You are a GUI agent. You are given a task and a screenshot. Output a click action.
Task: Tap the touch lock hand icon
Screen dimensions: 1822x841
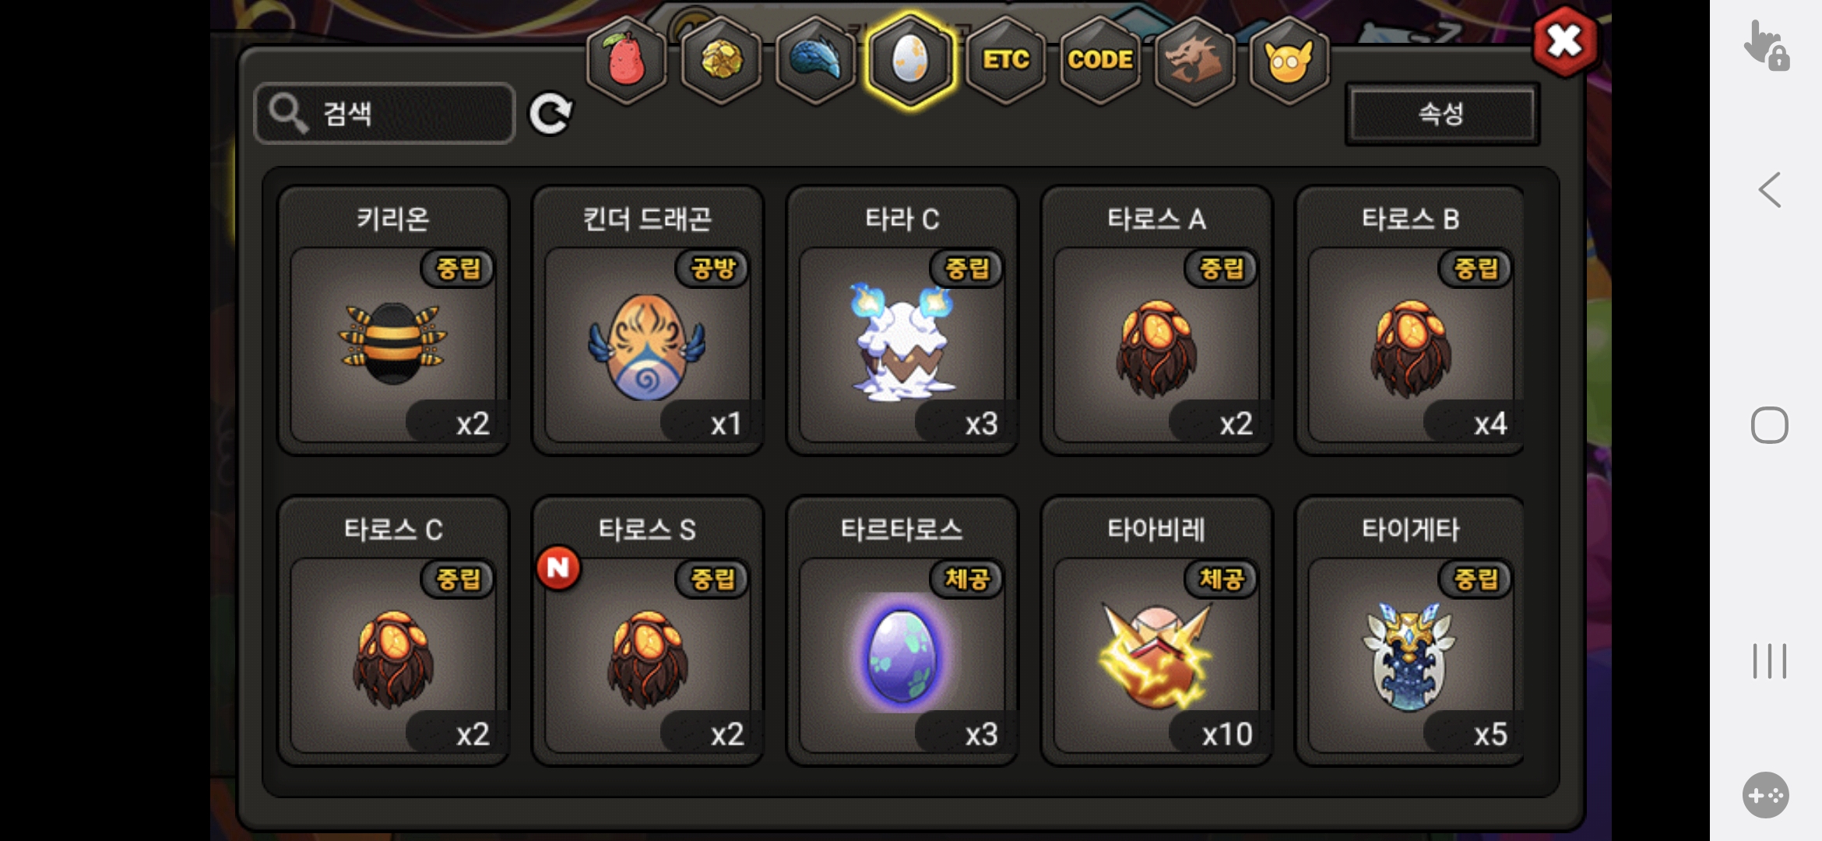1767,47
